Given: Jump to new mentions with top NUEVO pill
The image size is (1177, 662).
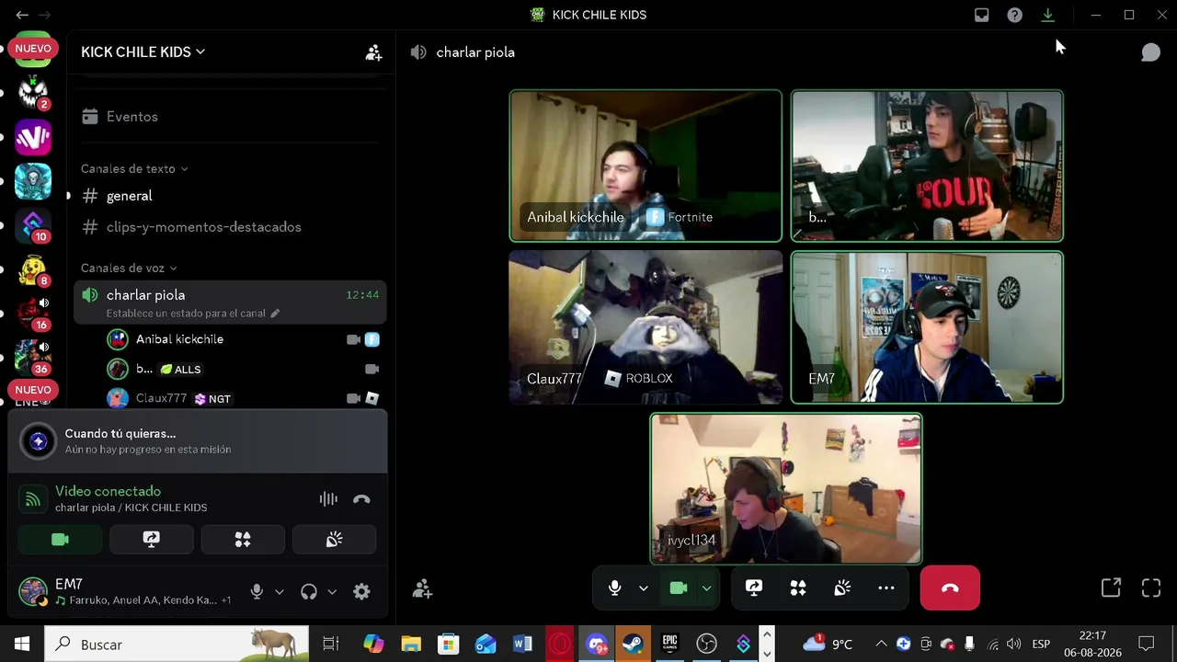Looking at the screenshot, I should pos(33,48).
